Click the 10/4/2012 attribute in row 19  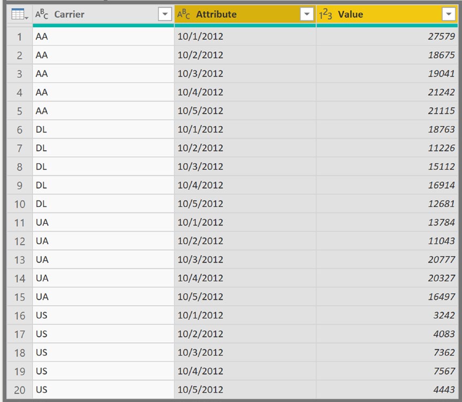coord(245,372)
